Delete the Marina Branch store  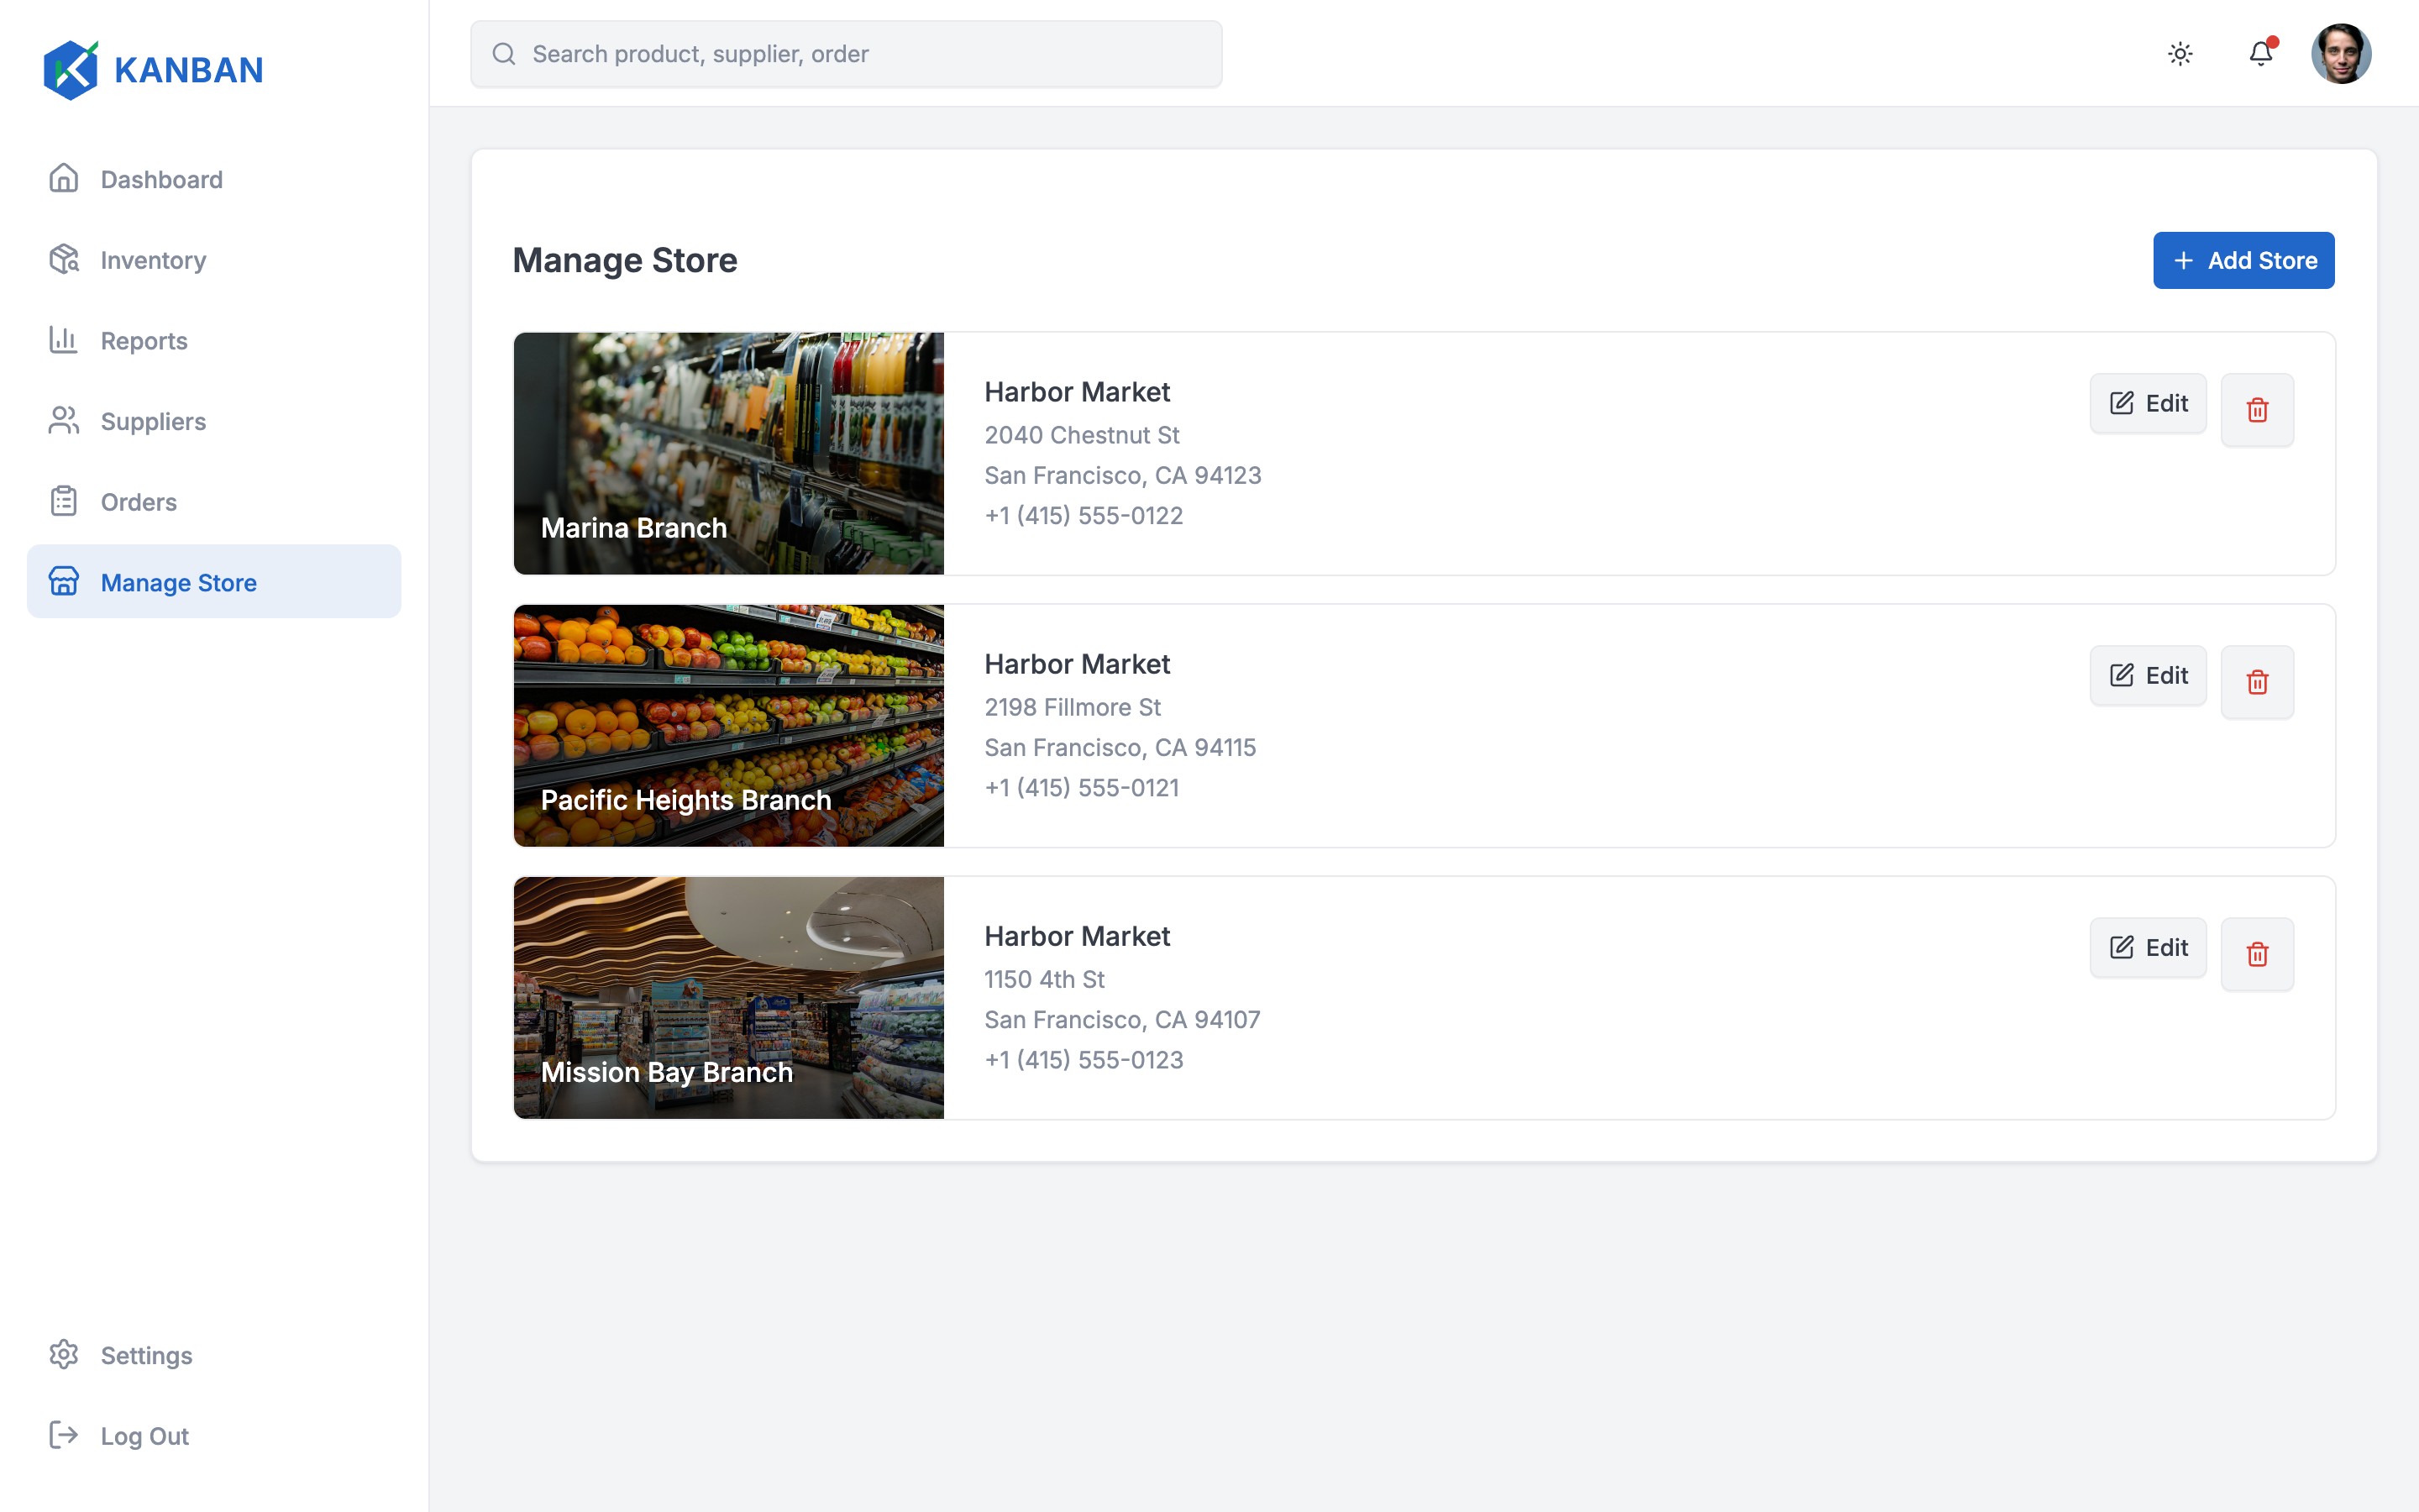pos(2257,410)
